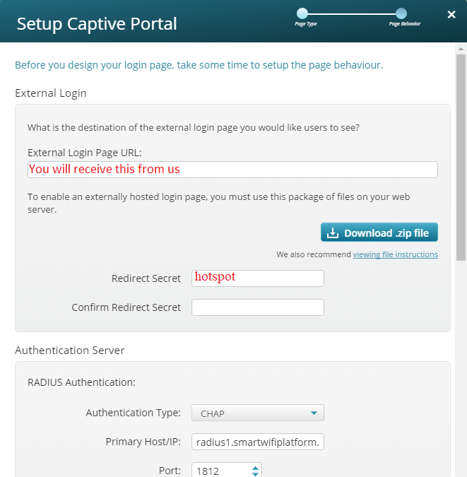Image resolution: width=467 pixels, height=477 pixels.
Task: Click the Page Type step label
Action: pyautogui.click(x=306, y=24)
